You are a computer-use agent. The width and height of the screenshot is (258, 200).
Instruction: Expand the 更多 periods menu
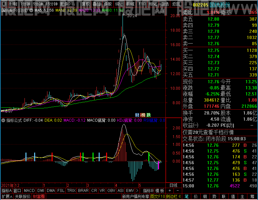[65, 4]
